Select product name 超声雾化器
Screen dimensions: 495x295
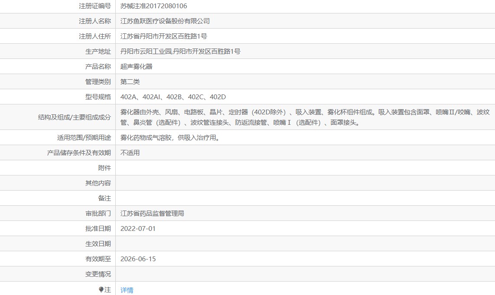pyautogui.click(x=137, y=67)
